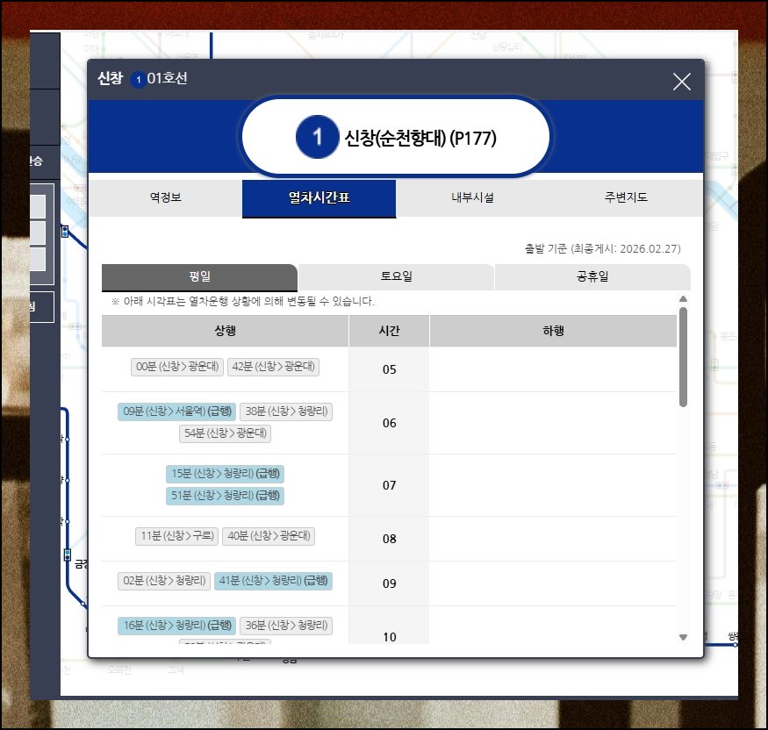Click the 06 hour cell

pyautogui.click(x=390, y=423)
